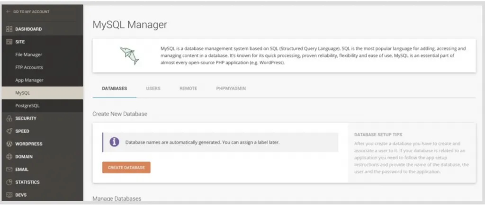Switch to the Users tab
This screenshot has height=205, width=485.
pyautogui.click(x=153, y=89)
